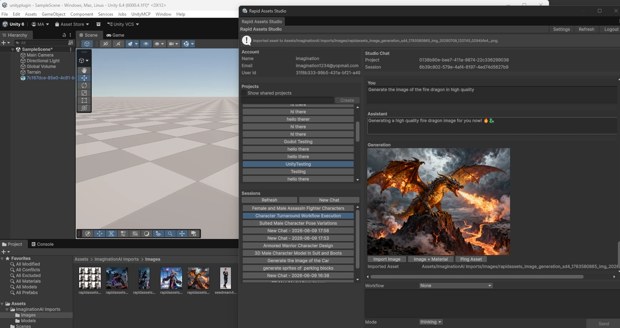
Task: Select the Rotate tool
Action: click(84, 85)
